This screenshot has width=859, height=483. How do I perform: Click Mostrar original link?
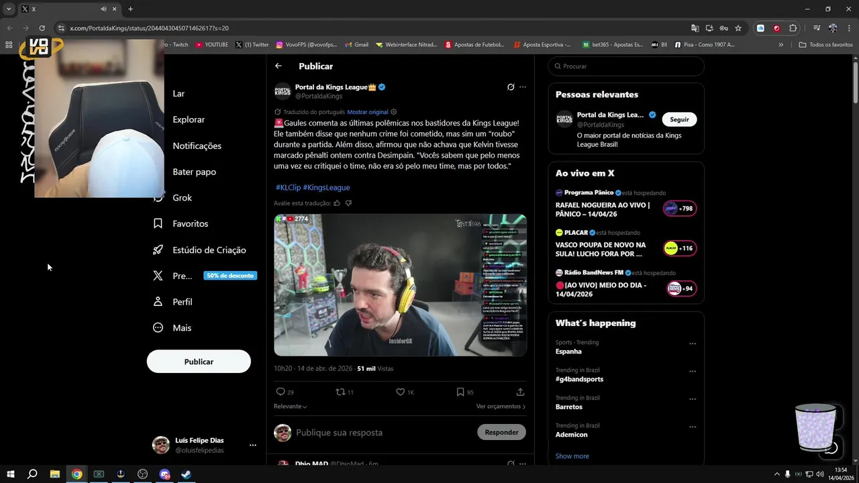[x=368, y=112]
